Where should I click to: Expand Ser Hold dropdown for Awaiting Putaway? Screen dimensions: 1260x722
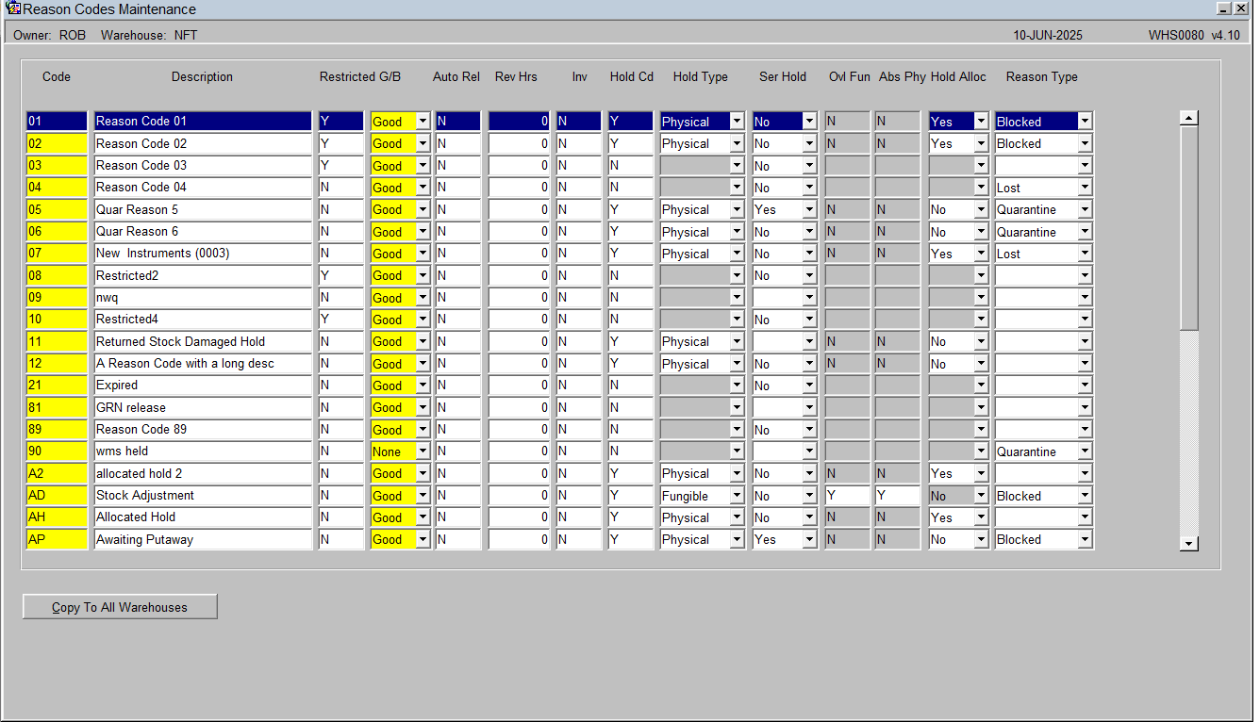tap(809, 539)
